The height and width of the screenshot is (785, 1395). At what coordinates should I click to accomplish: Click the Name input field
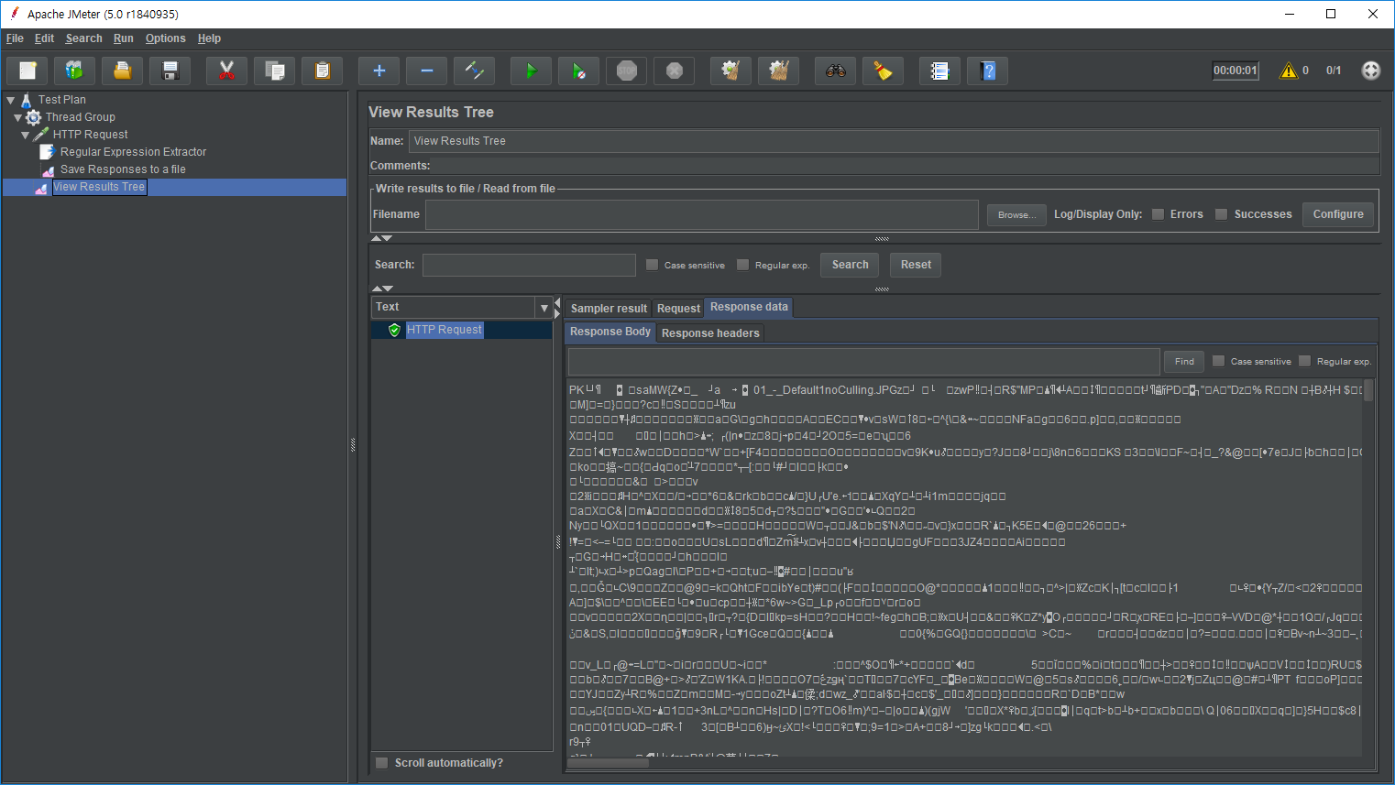[x=894, y=141]
